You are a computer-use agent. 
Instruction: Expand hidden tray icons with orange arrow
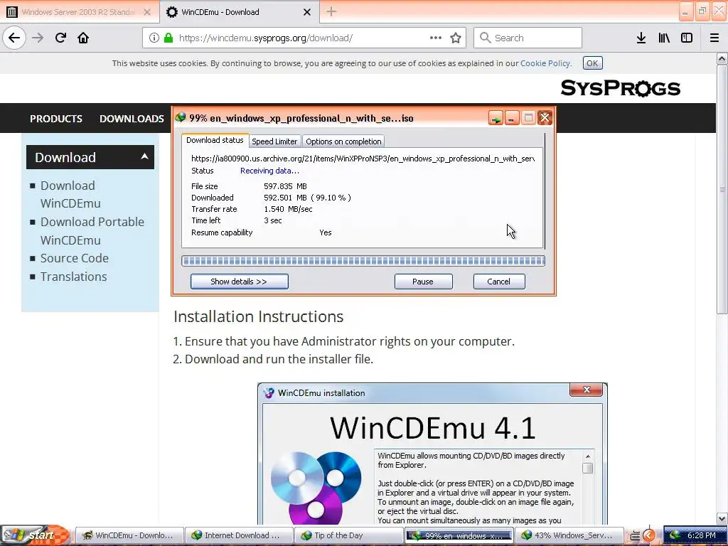point(649,536)
